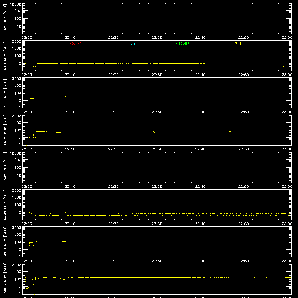Viewport: 298px width, 298px height.
Task: Click the 10000 tick of the 8800 MHz plot
Action: click(16, 228)
